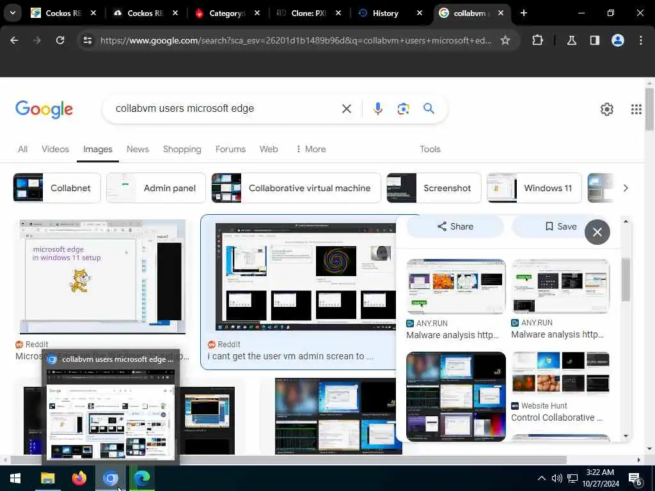655x491 pixels.
Task: Open a new browser tab
Action: click(x=523, y=13)
